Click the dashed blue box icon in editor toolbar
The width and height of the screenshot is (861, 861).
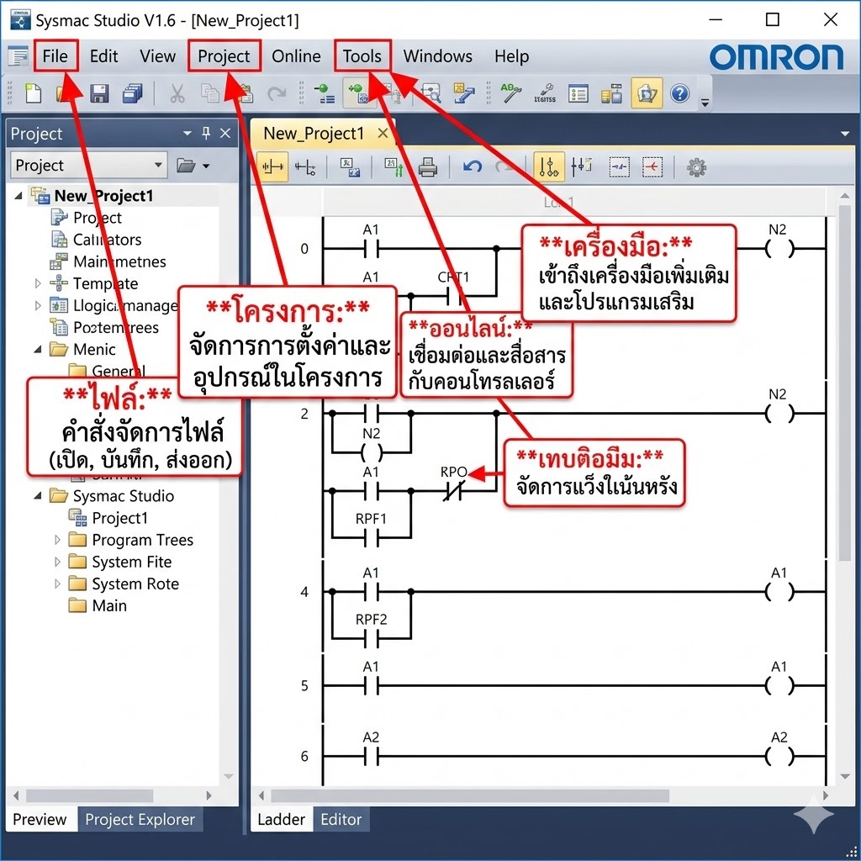(620, 166)
